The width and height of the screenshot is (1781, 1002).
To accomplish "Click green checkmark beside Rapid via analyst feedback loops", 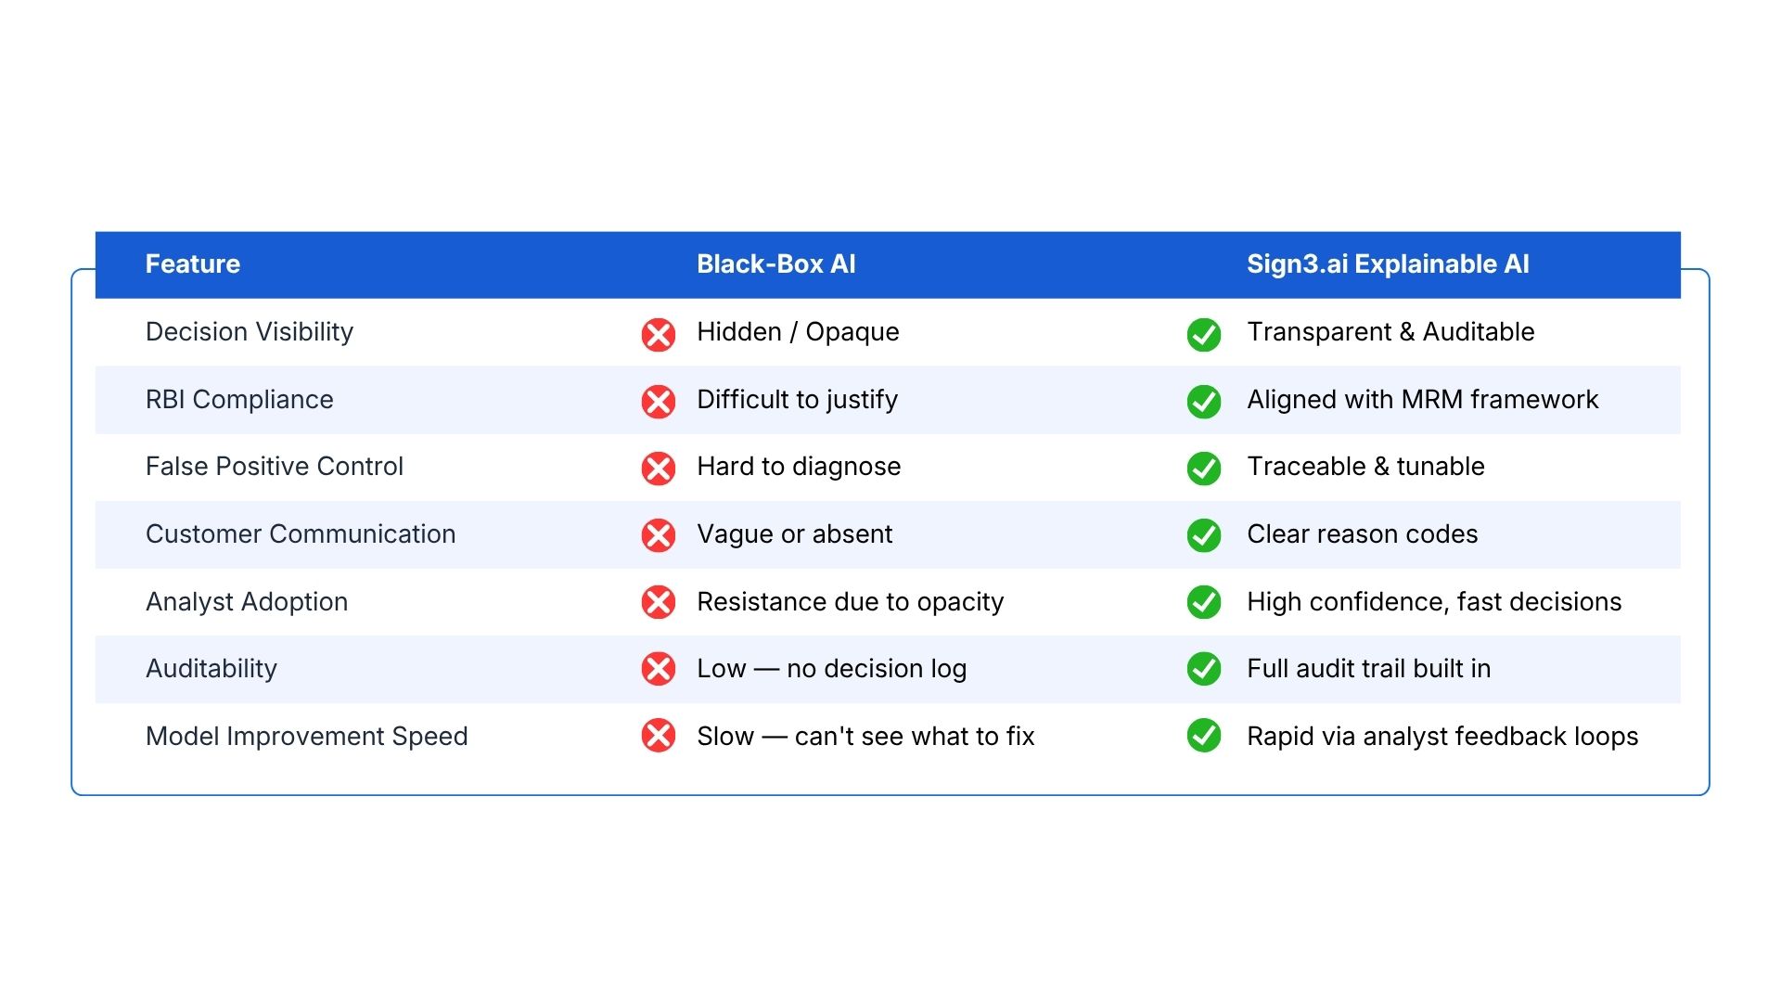I will click(x=1204, y=736).
